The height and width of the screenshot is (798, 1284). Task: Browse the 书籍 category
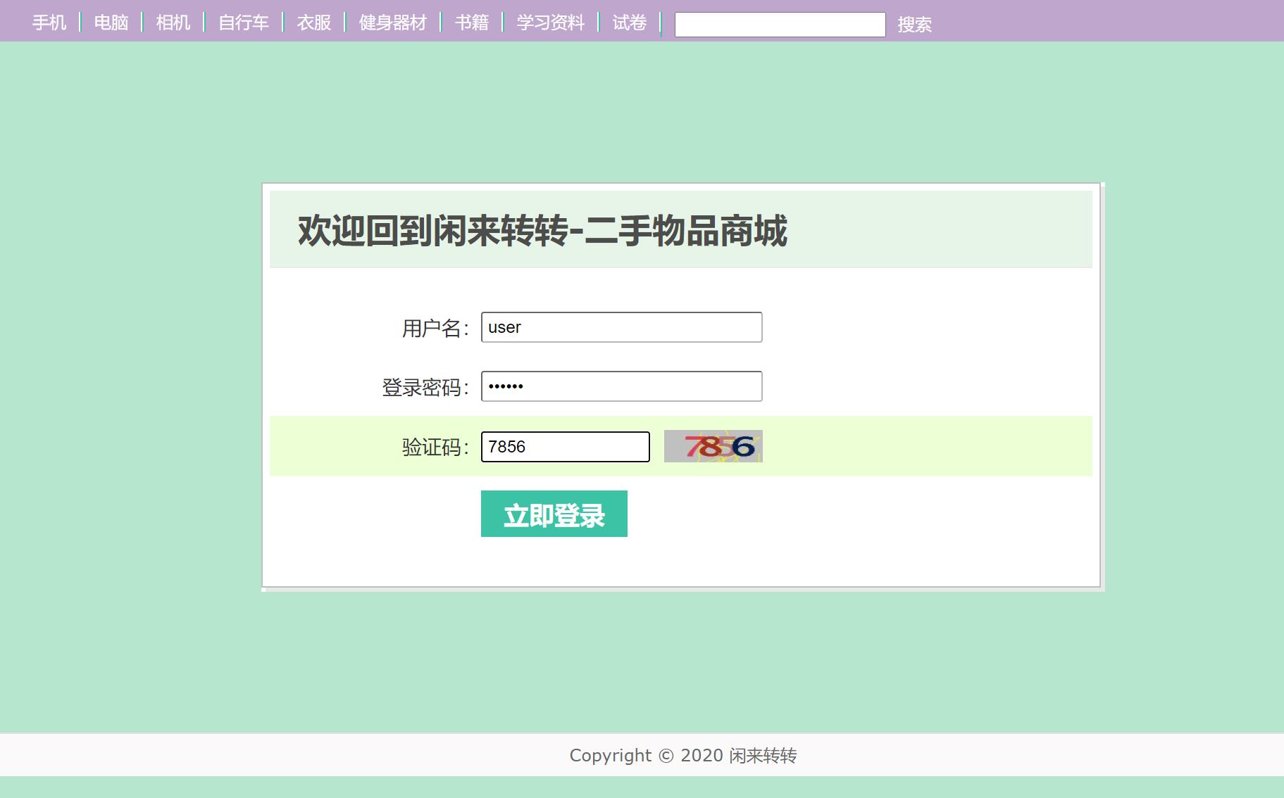[472, 23]
